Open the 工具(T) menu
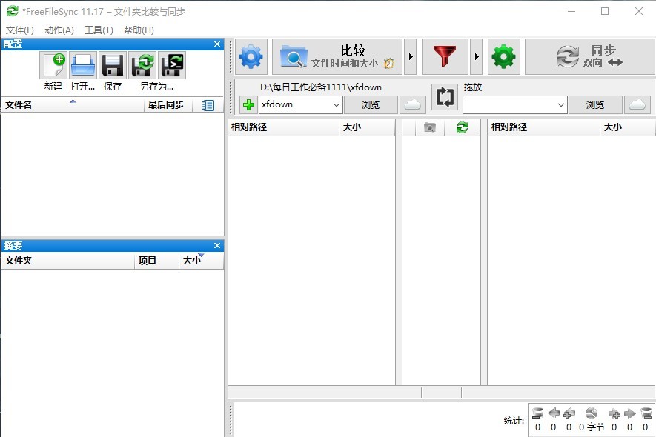Viewport: 656px width, 437px height. coord(99,30)
